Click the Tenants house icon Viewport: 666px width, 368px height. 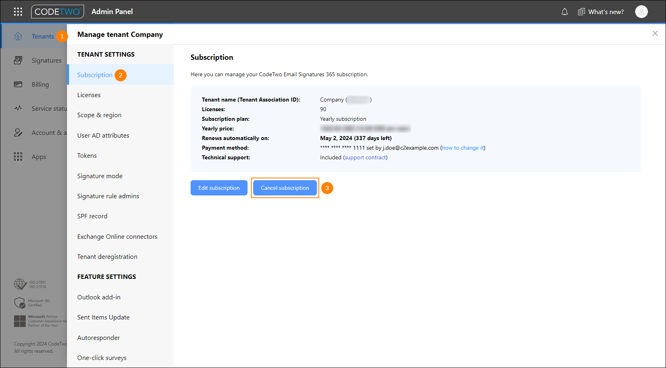click(x=18, y=36)
